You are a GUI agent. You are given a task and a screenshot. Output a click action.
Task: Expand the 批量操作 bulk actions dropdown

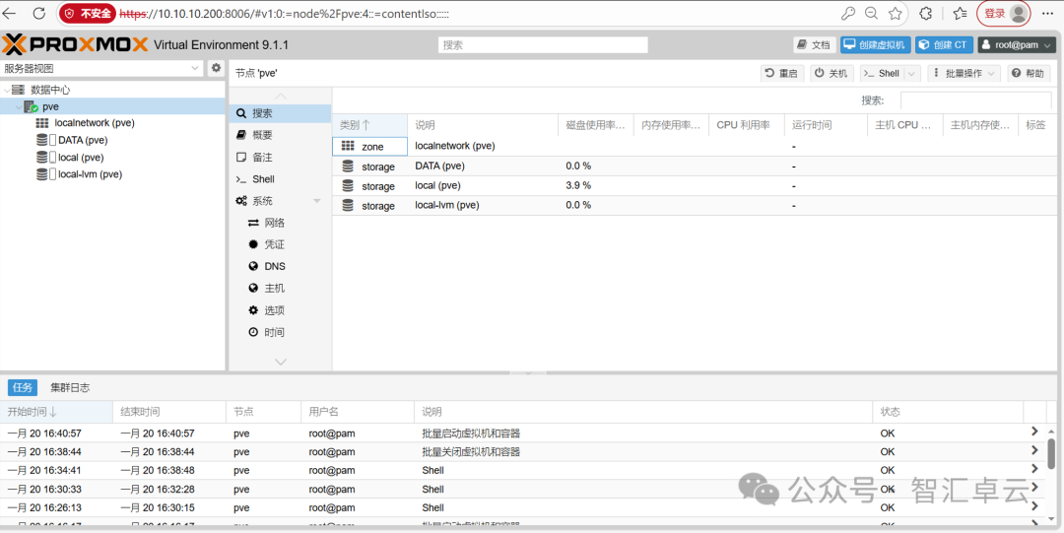coord(964,74)
